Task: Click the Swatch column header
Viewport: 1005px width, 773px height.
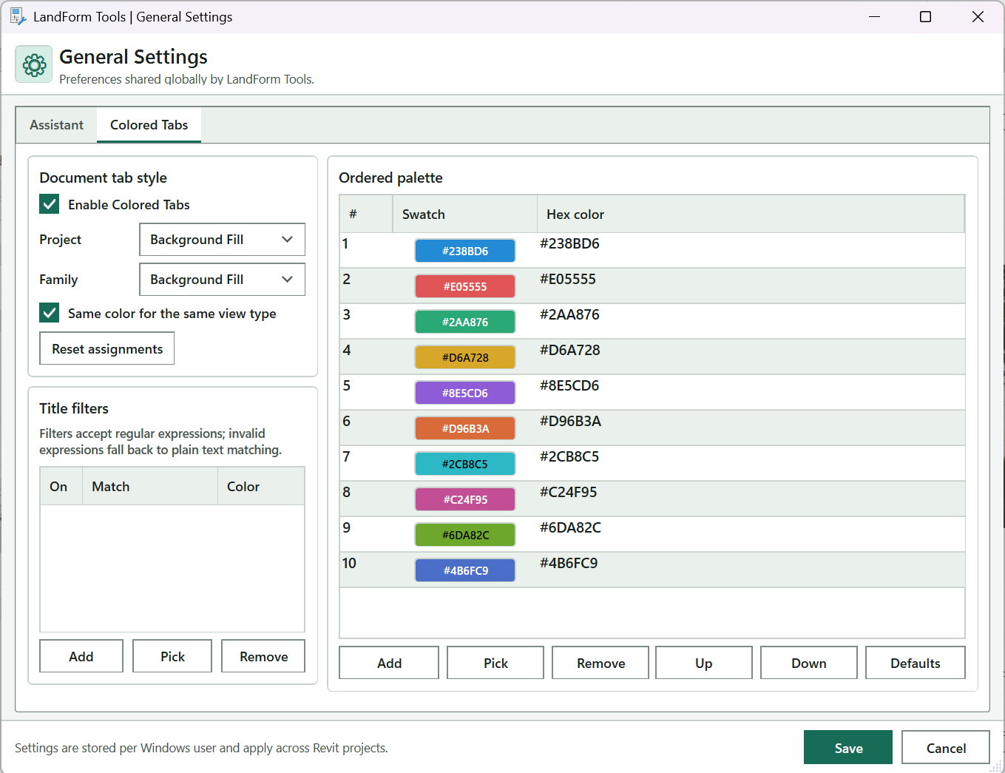Action: (464, 214)
